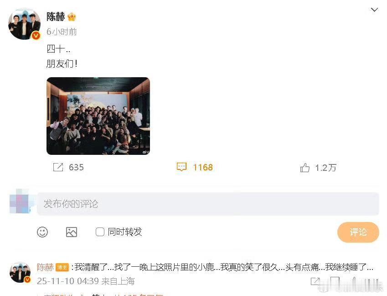Click the crown membership badge beside 陈赫

pos(72,17)
